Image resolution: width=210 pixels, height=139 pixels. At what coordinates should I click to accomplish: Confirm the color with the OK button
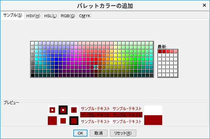[80, 133]
